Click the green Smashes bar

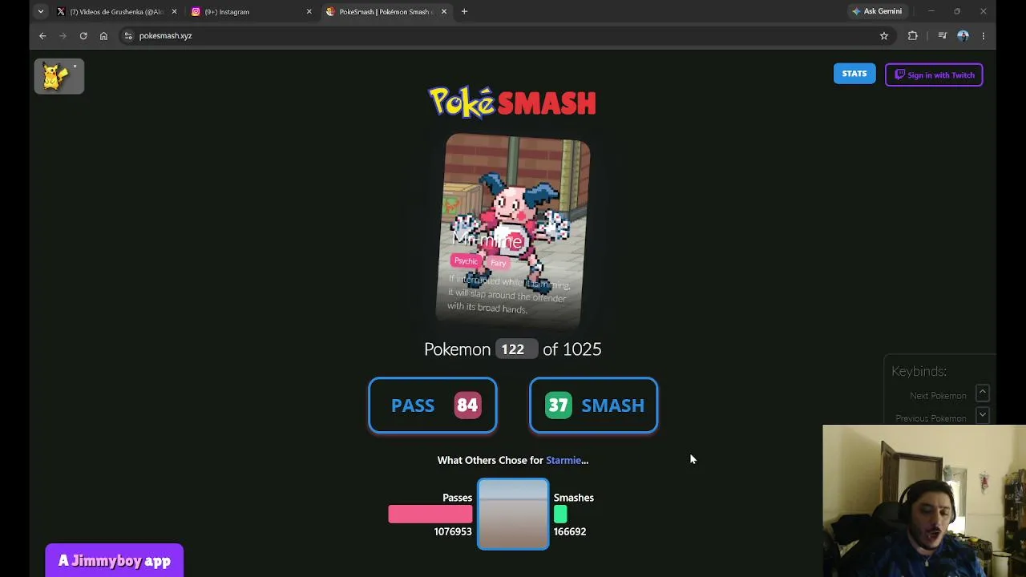click(560, 514)
